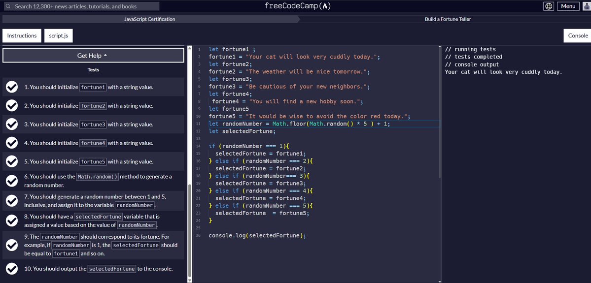Image resolution: width=591 pixels, height=283 pixels.
Task: Click the checkmark icon for test 8
Action: pyautogui.click(x=12, y=220)
